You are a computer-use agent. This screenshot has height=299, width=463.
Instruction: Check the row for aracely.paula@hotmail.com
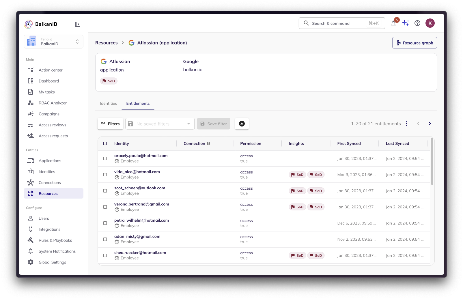tap(105, 158)
